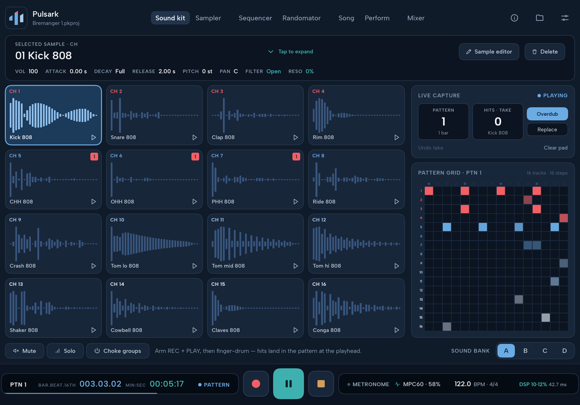The image size is (580, 405).
Task: Switch to the Perform tab
Action: tap(377, 18)
